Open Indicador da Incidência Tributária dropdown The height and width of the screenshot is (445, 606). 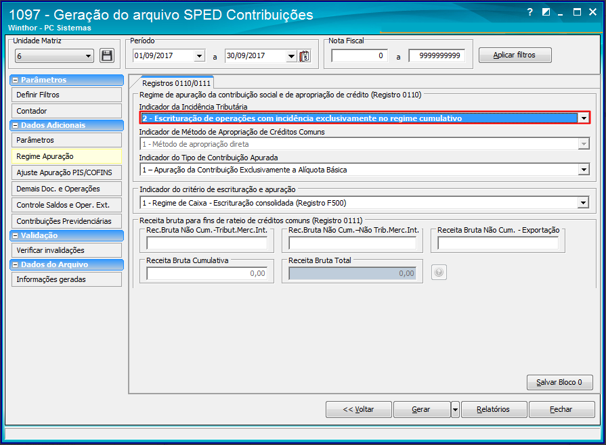584,118
